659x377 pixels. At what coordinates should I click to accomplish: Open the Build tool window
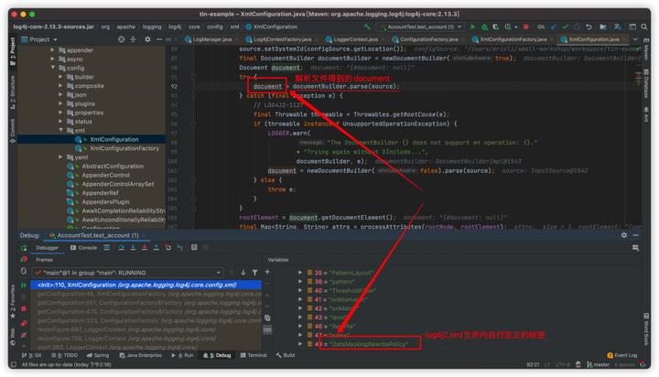[286, 355]
